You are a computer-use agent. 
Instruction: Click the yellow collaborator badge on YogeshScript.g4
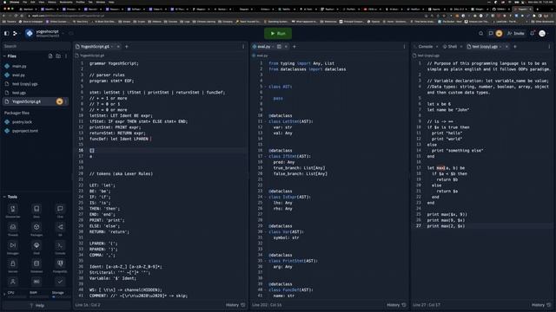60,101
